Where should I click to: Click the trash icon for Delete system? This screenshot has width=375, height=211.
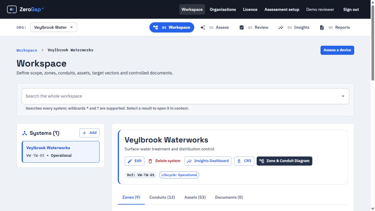[x=150, y=161]
